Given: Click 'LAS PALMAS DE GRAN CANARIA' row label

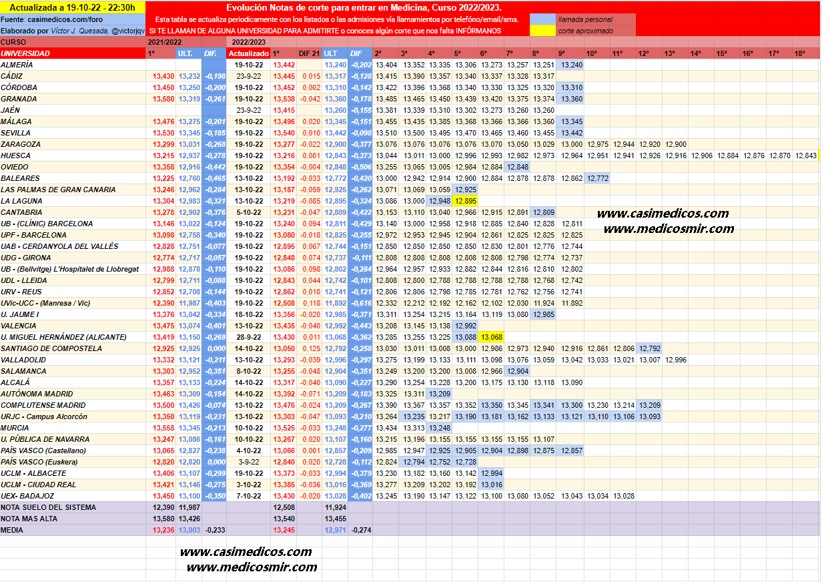Looking at the screenshot, I should (x=73, y=190).
